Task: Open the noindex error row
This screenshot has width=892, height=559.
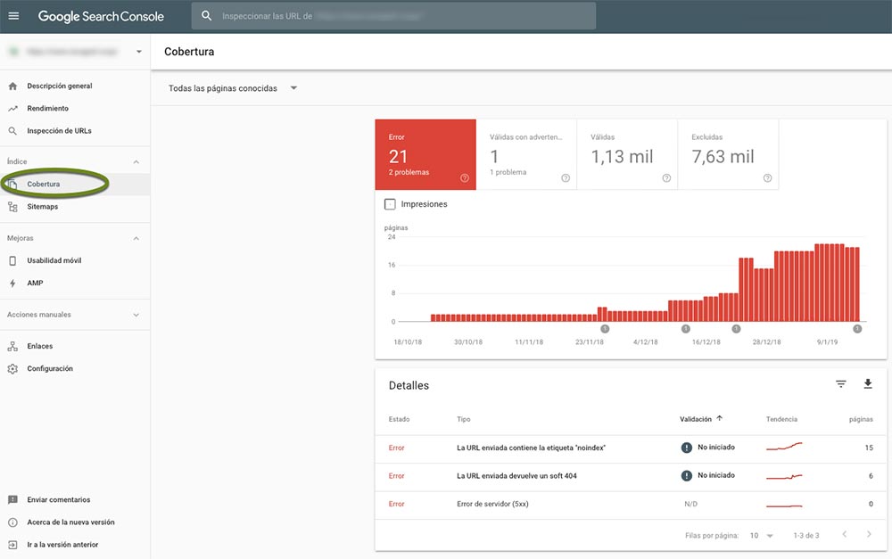Action: [x=531, y=448]
